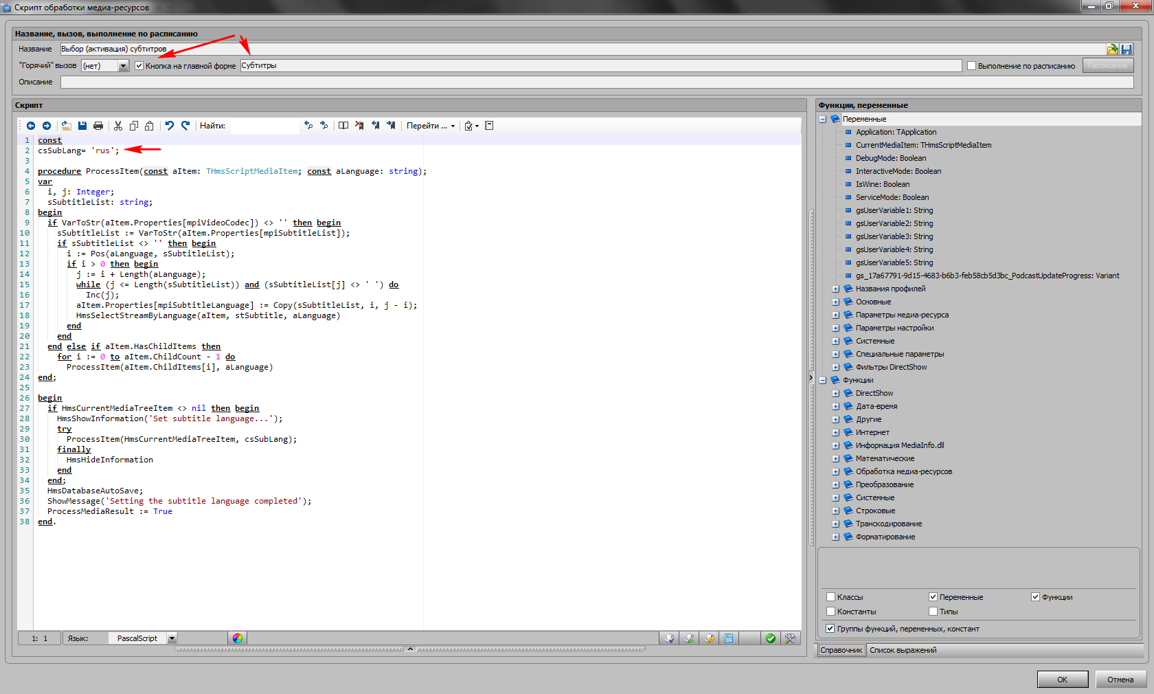
Task: Open script file with folder icon
Action: (66, 126)
